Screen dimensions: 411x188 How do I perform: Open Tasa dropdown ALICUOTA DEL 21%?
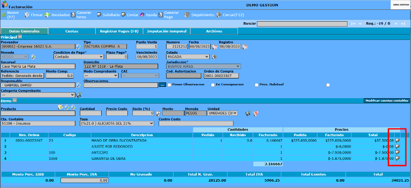117,123
